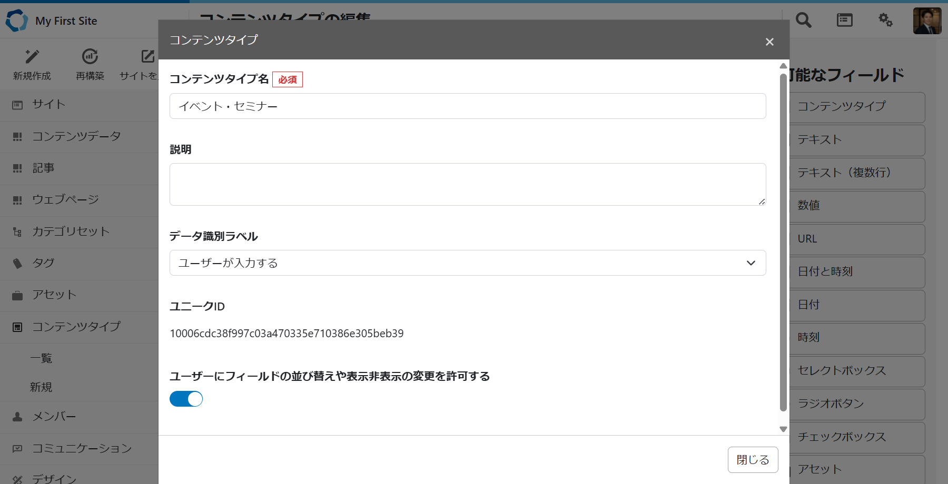
Task: Click inside the コンテンツタイプ名 input field
Action: pos(467,106)
